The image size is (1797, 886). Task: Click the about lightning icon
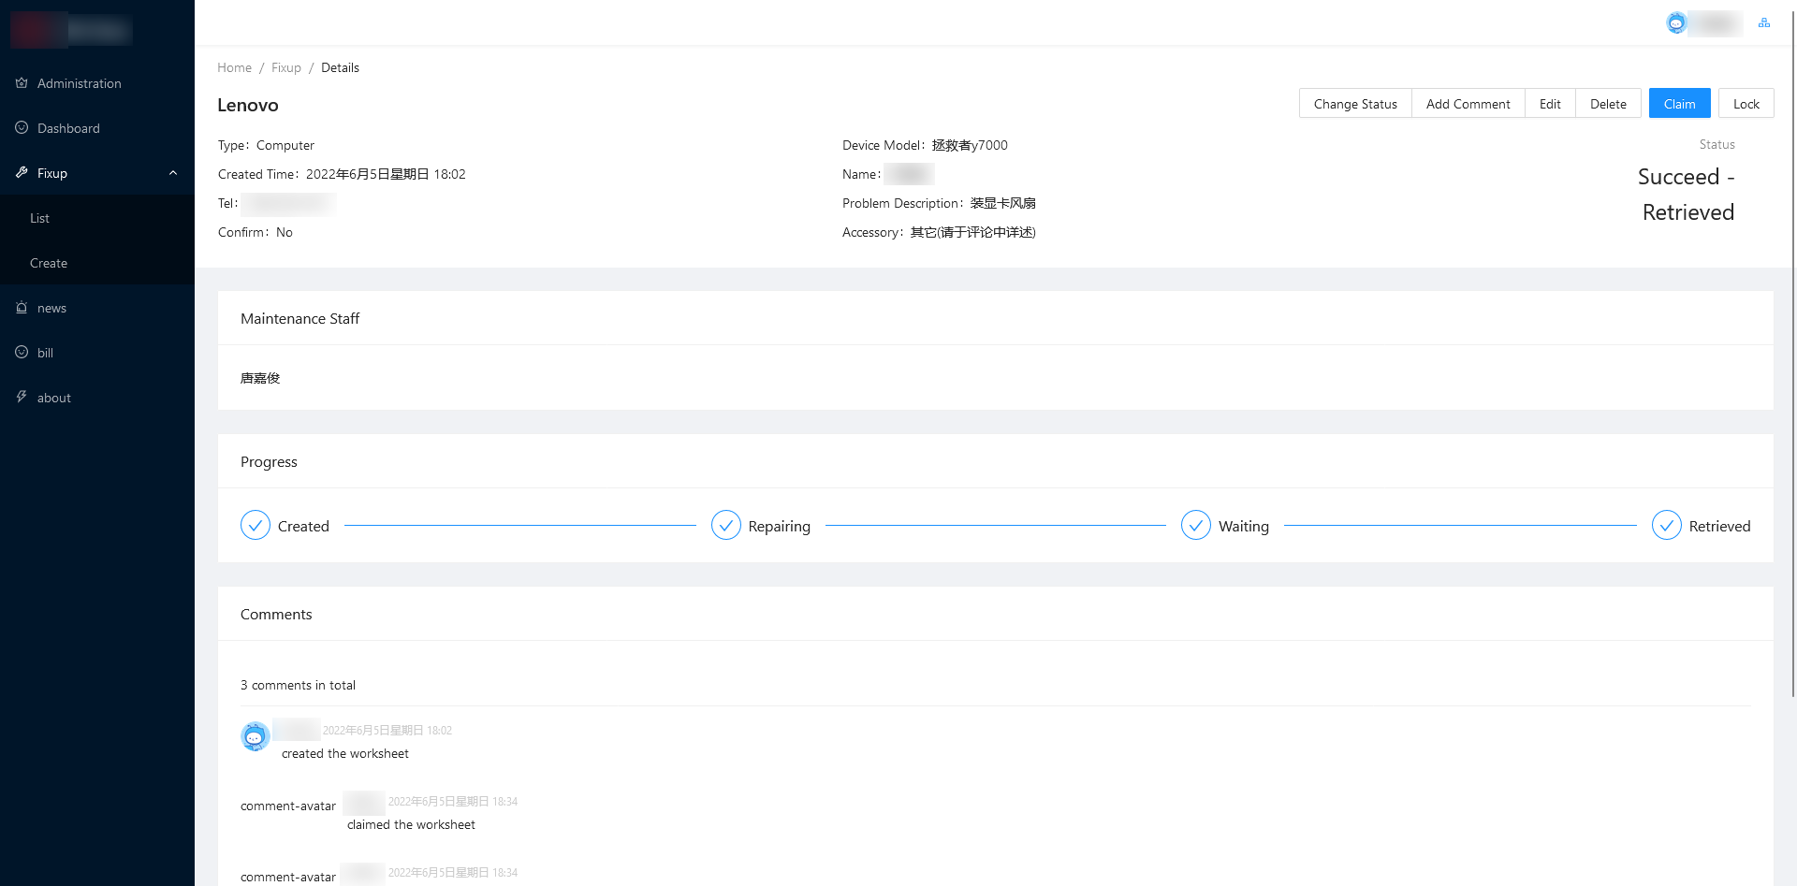pos(22,398)
